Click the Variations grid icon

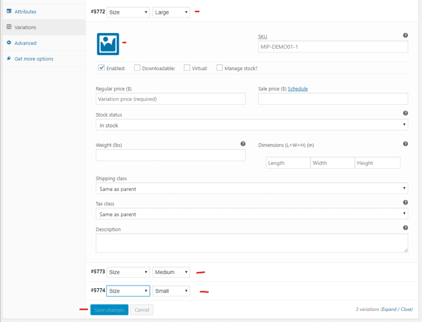[x=9, y=27]
